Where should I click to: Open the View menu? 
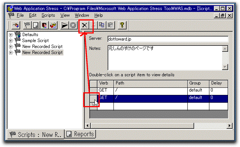click(x=65, y=15)
